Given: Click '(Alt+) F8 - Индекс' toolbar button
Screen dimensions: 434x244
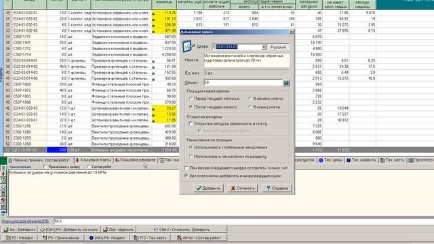Looking at the screenshot, I should pyautogui.click(x=107, y=238).
